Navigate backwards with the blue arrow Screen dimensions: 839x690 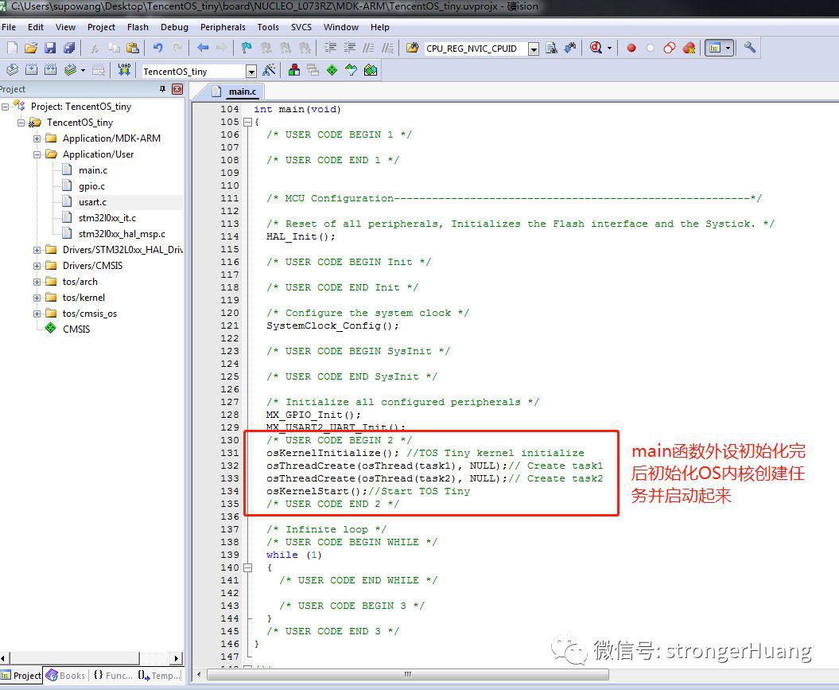coord(203,49)
